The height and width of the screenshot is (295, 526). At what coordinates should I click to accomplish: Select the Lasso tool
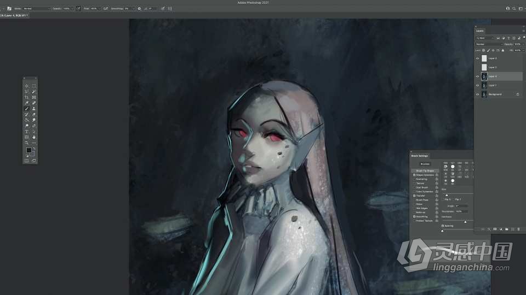click(27, 92)
